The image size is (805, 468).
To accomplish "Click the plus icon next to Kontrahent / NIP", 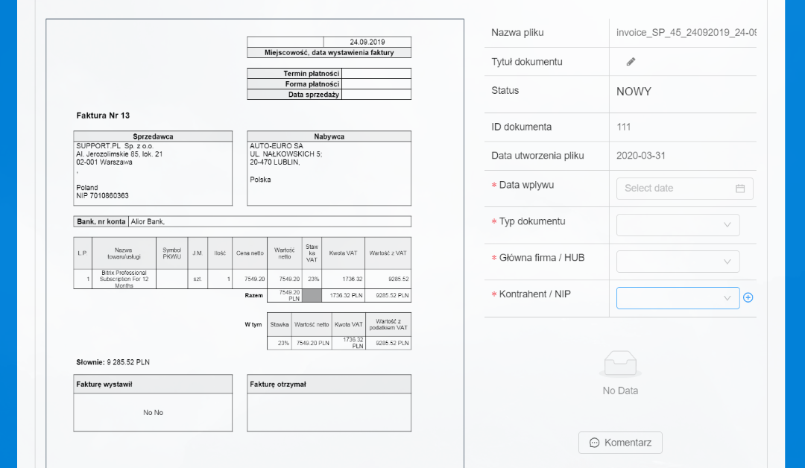I will (x=748, y=297).
